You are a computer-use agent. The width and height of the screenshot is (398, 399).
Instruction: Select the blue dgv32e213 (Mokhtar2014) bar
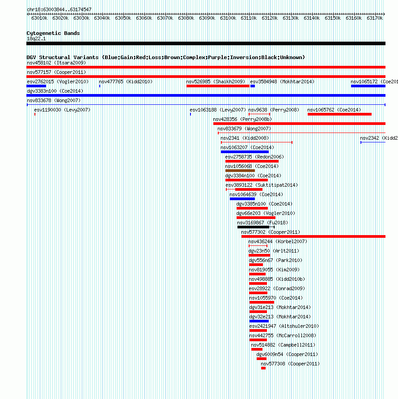point(259,321)
